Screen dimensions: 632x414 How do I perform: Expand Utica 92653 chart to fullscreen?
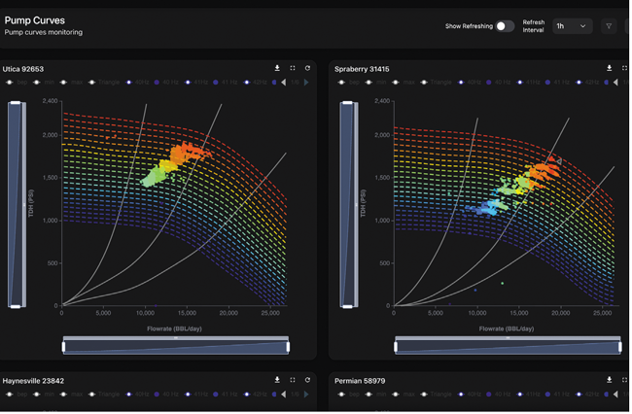point(293,68)
